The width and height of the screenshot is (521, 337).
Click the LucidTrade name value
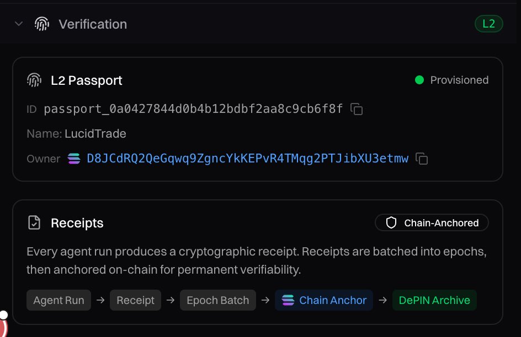95,134
